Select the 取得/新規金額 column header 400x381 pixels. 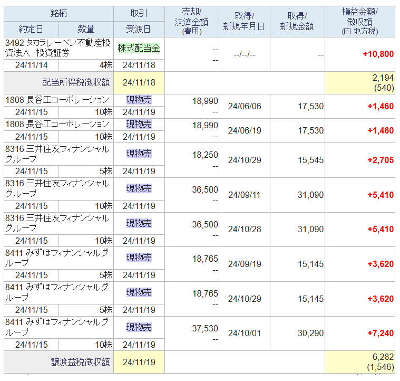(x=297, y=22)
